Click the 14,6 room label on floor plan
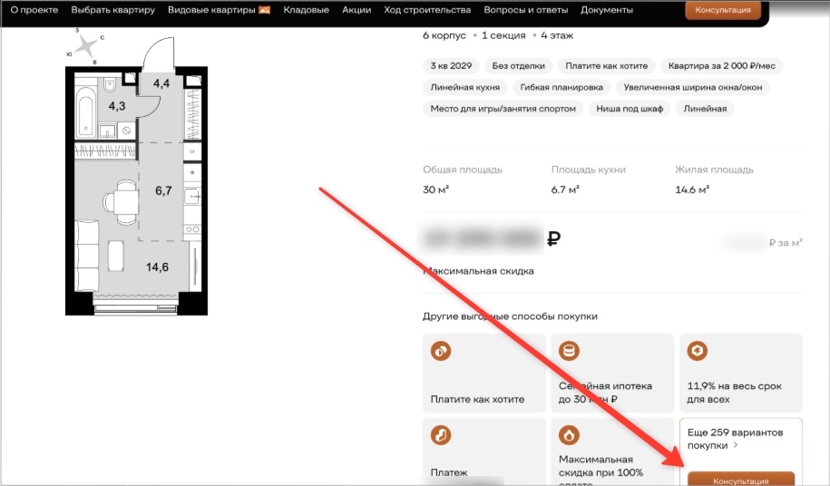This screenshot has width=830, height=486. (x=157, y=267)
